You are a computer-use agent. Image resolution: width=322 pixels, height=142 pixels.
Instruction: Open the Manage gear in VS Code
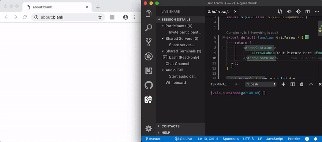149,129
